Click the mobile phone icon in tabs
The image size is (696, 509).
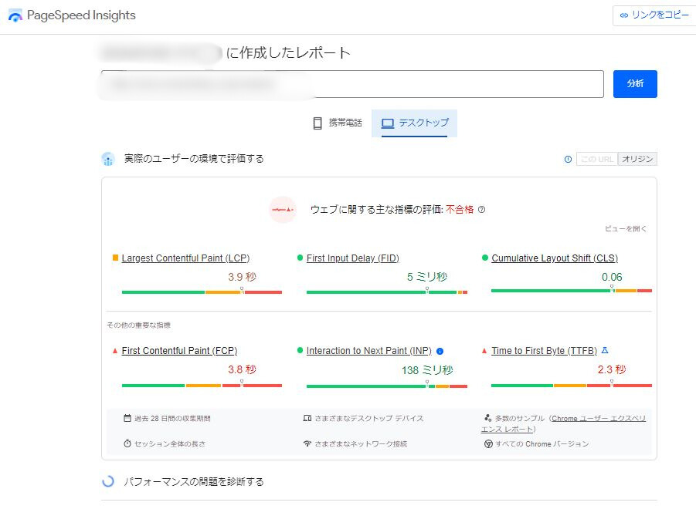[317, 123]
